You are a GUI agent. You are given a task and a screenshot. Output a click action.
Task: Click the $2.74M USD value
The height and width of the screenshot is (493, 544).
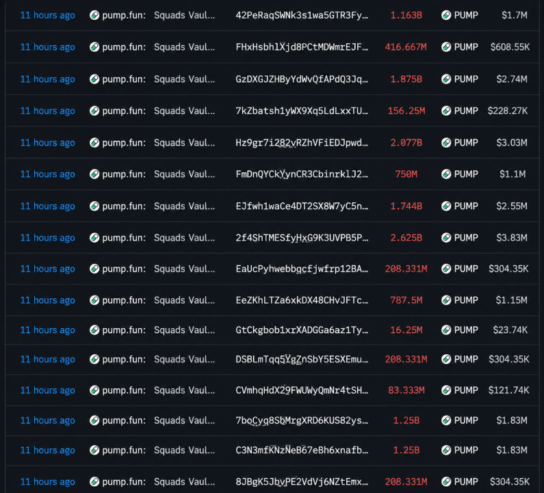click(x=512, y=79)
